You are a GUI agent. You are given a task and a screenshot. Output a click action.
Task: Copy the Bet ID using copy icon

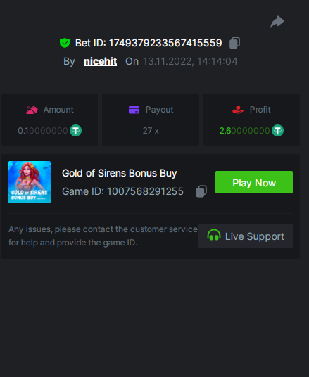pyautogui.click(x=234, y=43)
